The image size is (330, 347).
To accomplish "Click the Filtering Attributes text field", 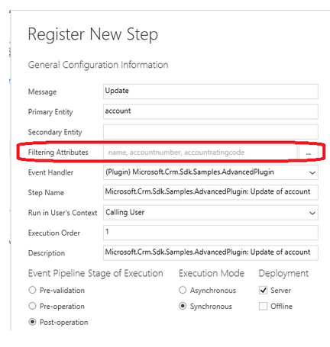I will pos(200,153).
